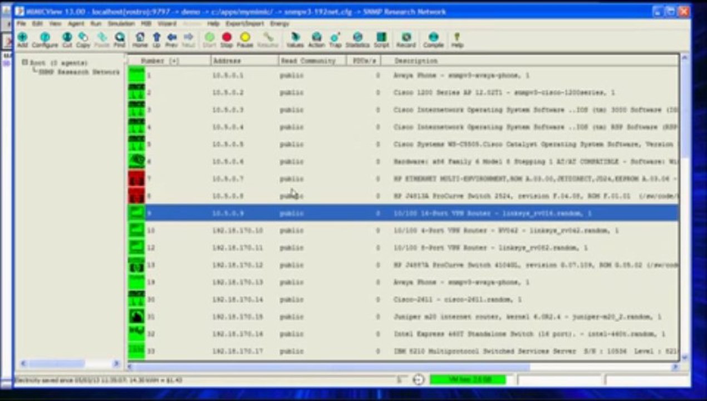
Task: Select address 10.5.0.5 cell
Action: [228, 144]
